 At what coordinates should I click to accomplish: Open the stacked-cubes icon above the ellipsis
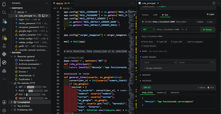point(4,71)
